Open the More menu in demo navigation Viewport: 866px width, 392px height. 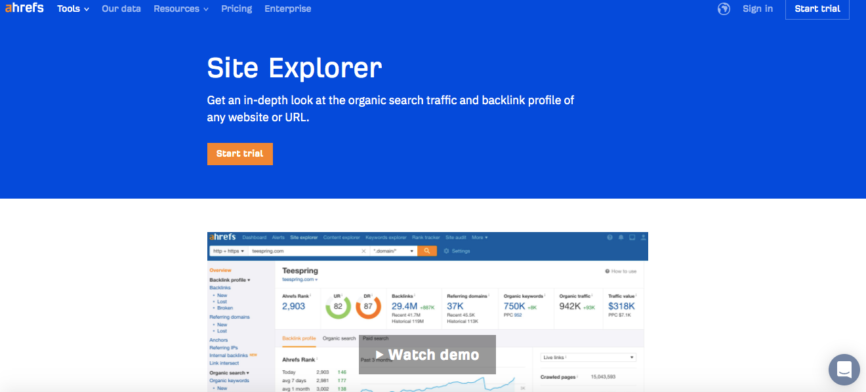[480, 237]
